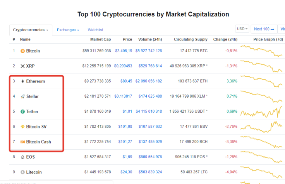Click the EOS logo icon
285x184 pixels.
pyautogui.click(x=22, y=157)
